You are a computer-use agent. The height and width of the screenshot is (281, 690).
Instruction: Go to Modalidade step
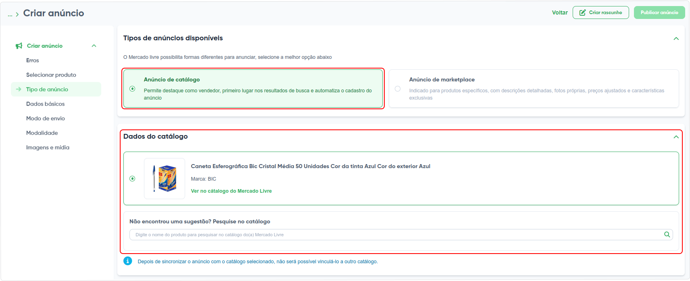tap(42, 133)
